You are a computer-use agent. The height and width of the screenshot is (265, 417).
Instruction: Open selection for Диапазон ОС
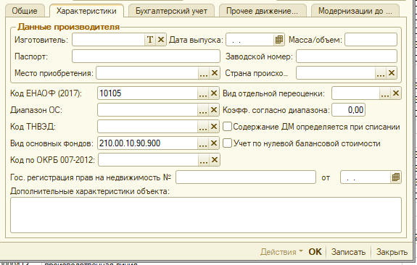click(203, 110)
